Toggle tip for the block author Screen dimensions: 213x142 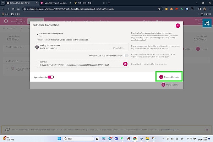[x=126, y=56]
